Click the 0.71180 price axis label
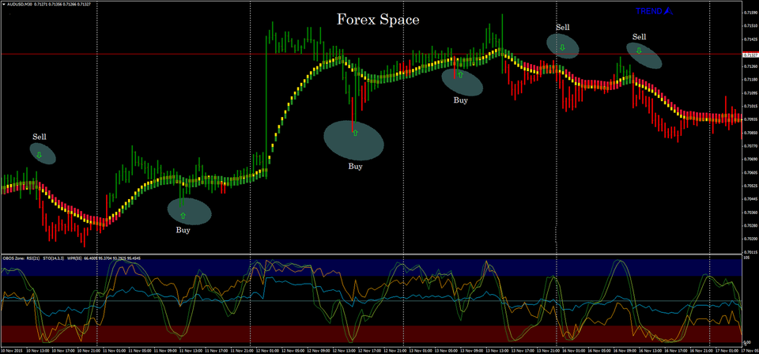759x354 pixels. (x=750, y=79)
